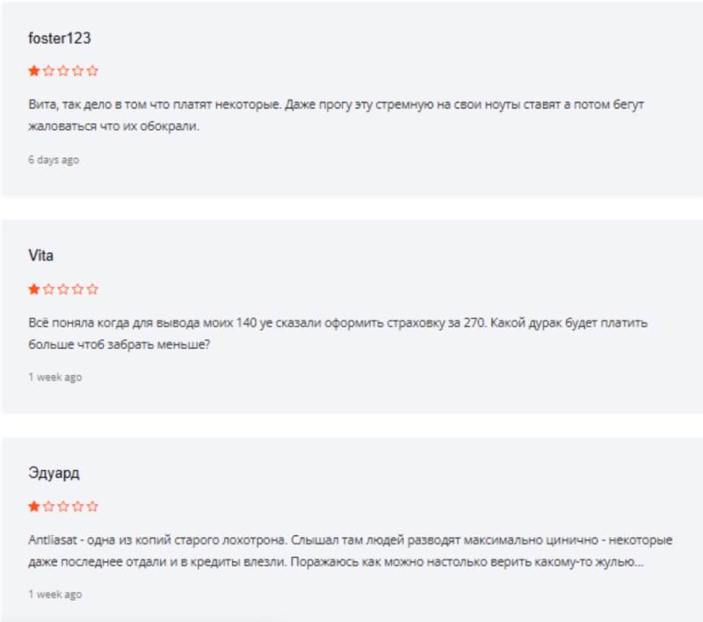
Task: Click the fourth star in foster123's rating
Action: 78,71
